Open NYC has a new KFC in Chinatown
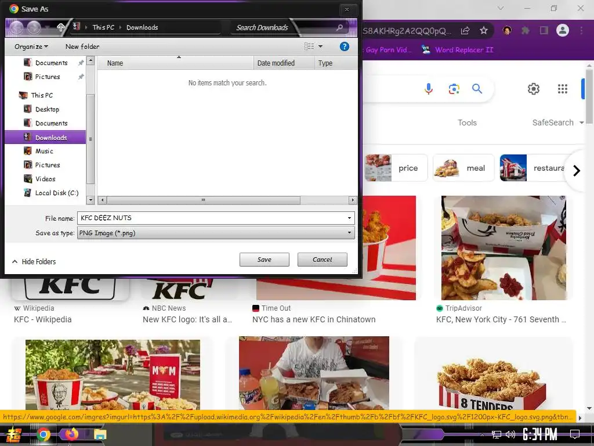 (314, 319)
